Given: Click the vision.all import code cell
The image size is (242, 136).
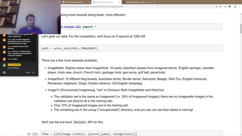Looking at the screenshot, I should [141, 27].
